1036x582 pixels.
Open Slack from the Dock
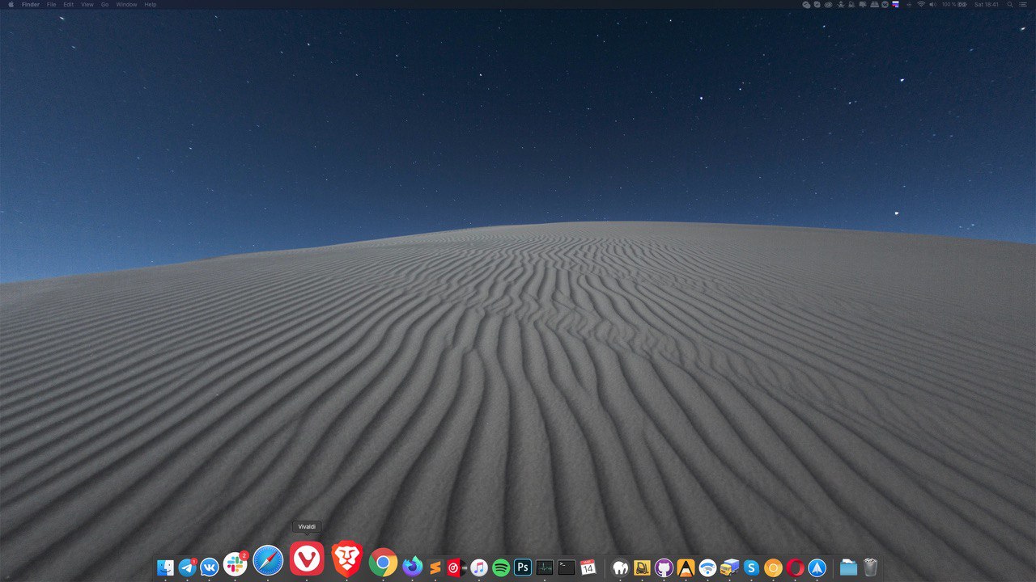tap(235, 564)
